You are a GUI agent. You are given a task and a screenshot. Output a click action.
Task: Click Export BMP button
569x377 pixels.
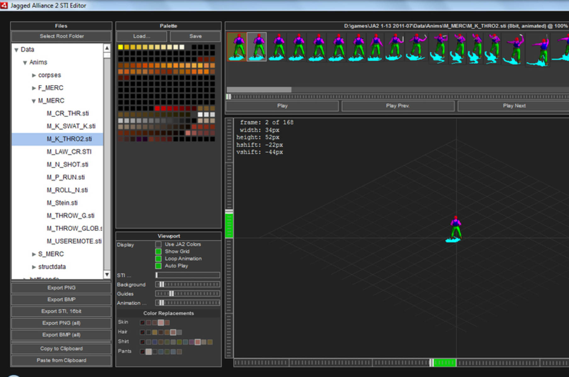(x=61, y=299)
